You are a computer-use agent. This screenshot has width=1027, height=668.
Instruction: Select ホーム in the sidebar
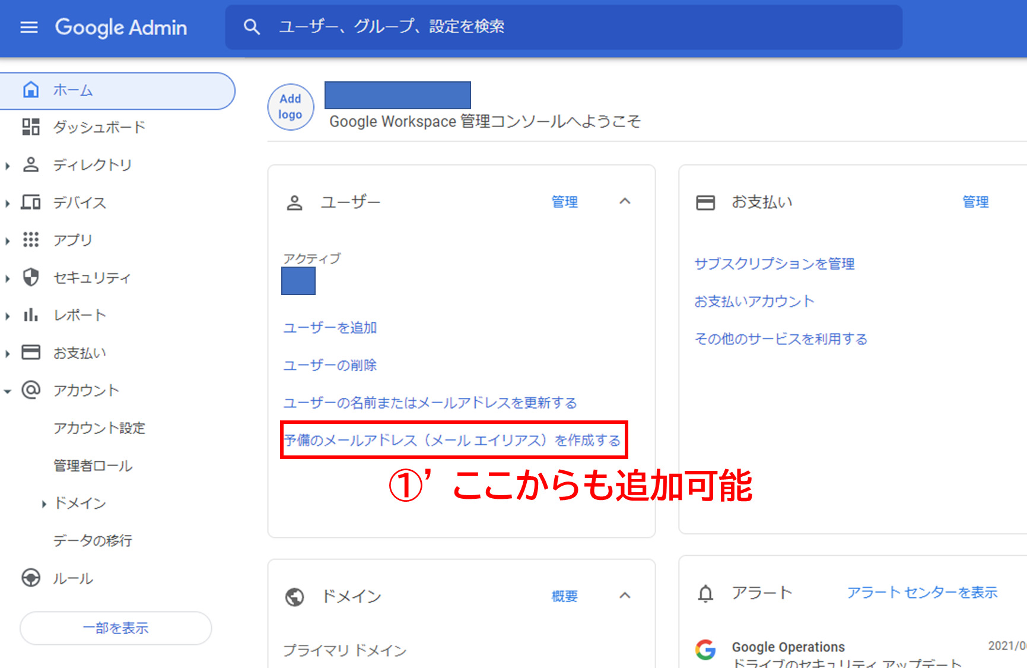(117, 91)
